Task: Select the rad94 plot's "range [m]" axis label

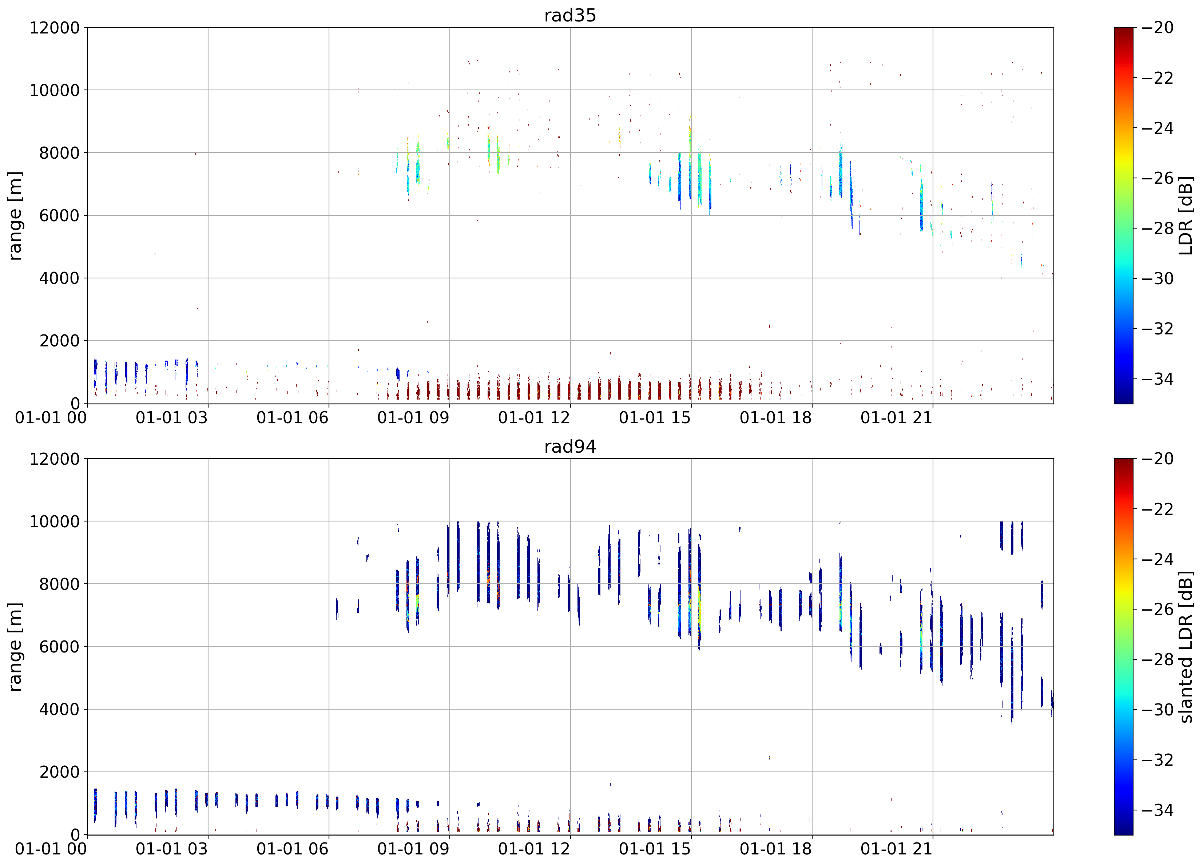Action: pyautogui.click(x=15, y=647)
